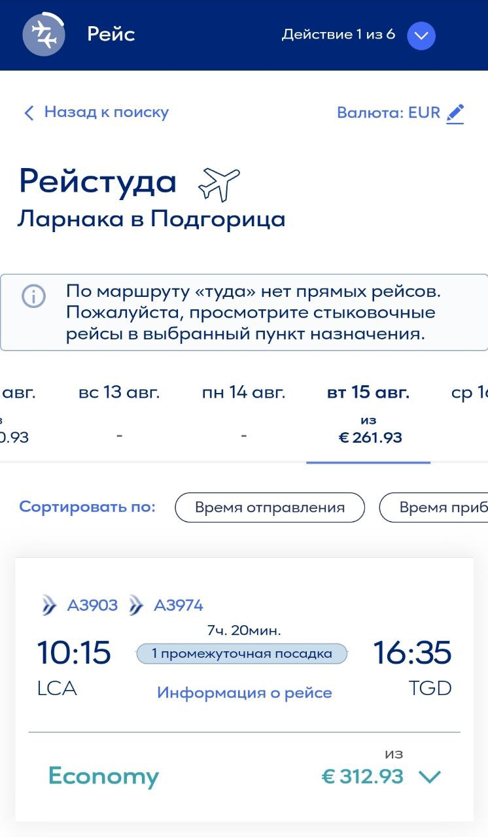
Task: Click the airline logo next to A3903
Action: (50, 606)
